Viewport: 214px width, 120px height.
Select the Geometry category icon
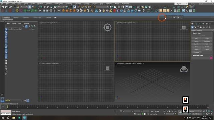192,27
